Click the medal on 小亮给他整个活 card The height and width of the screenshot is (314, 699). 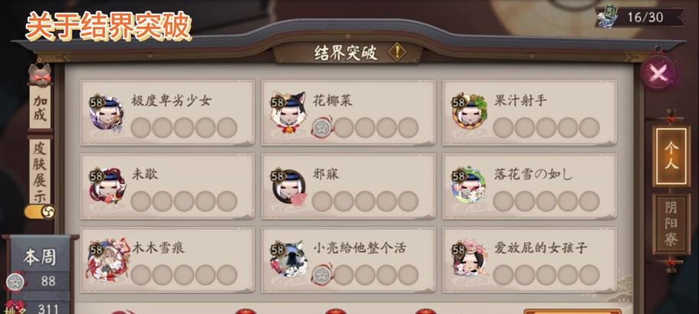coord(322,275)
